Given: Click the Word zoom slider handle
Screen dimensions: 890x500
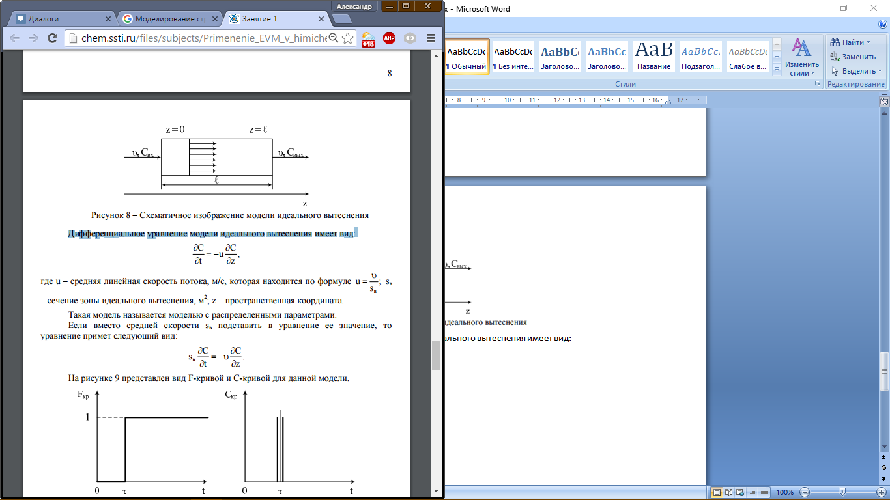Looking at the screenshot, I should pos(843,492).
